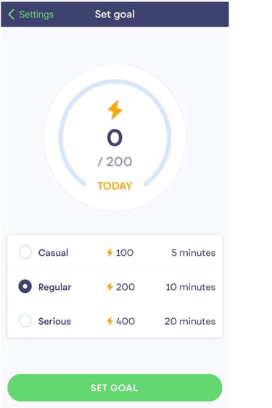Click the large lightning bolt in circle
Screen dimensions: 272x408
[115, 110]
